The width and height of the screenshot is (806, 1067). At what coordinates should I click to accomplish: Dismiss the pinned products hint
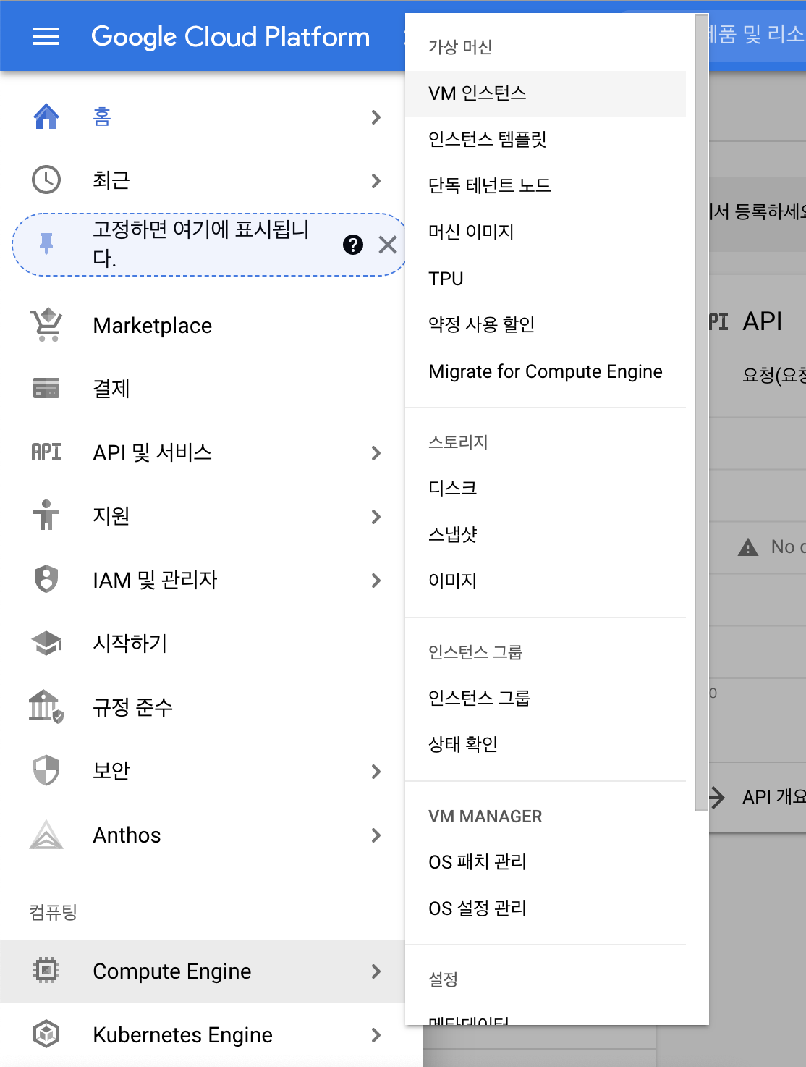(x=388, y=245)
